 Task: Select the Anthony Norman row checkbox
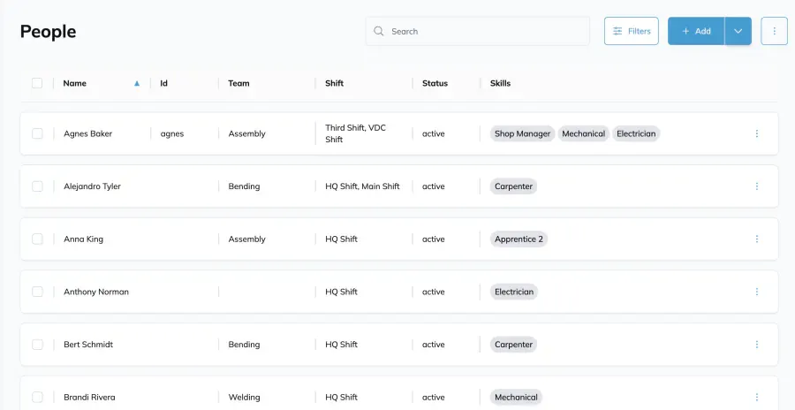pos(37,292)
